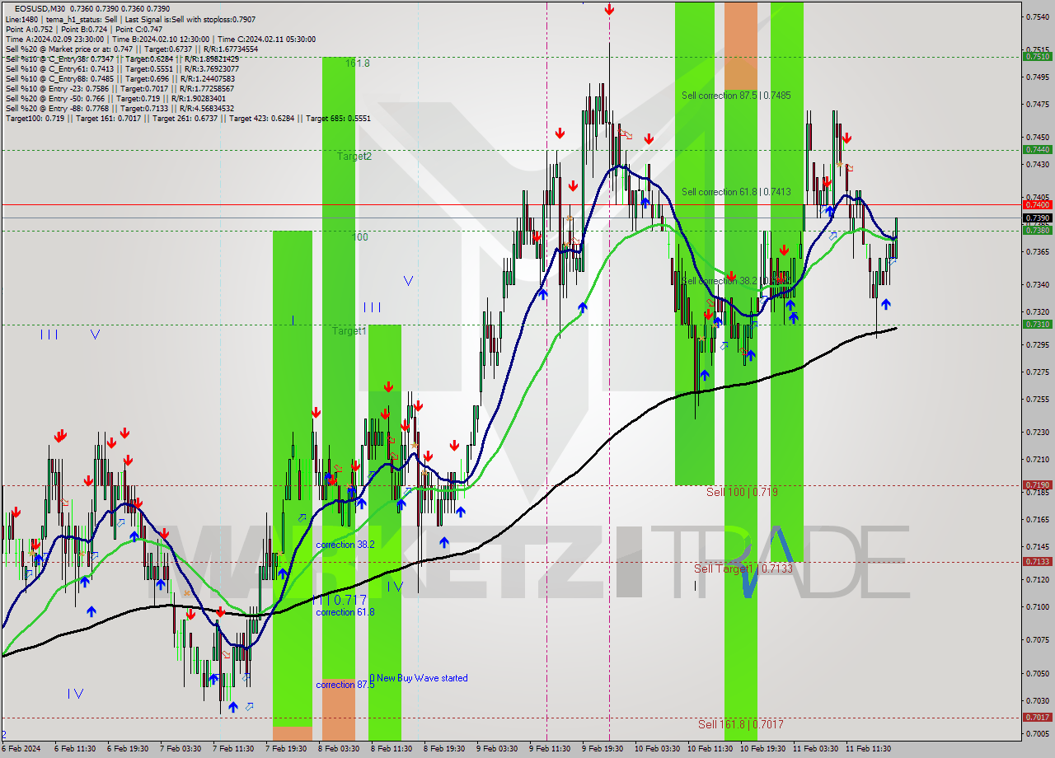Select the 'Sell %20 @ Market price' line
This screenshot has height=758, width=1055.
tap(132, 49)
